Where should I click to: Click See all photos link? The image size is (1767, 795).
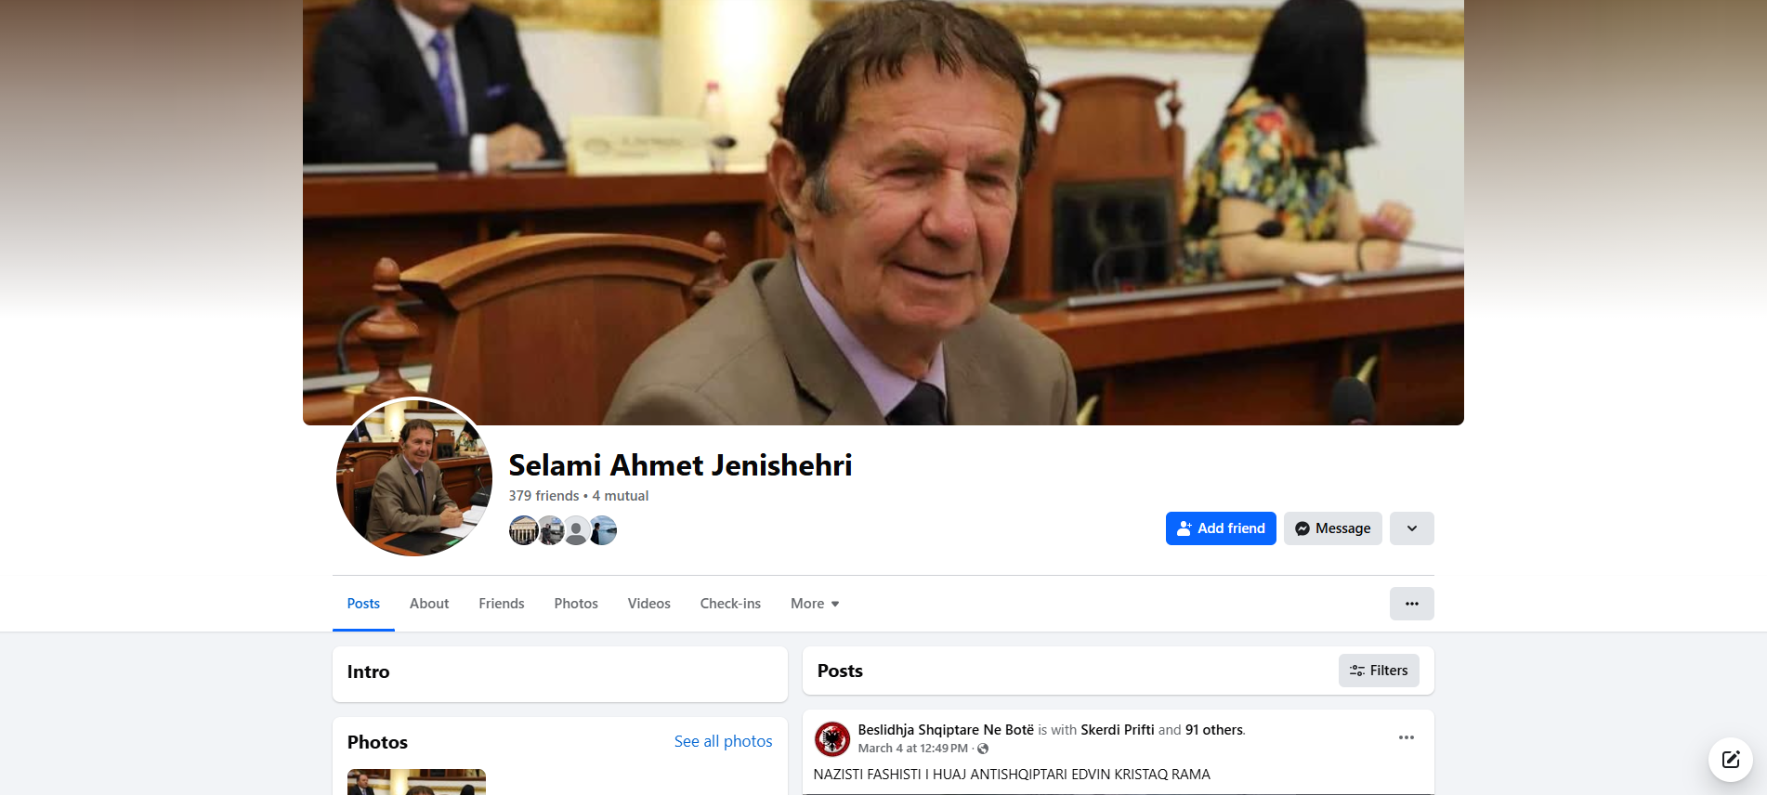724,741
